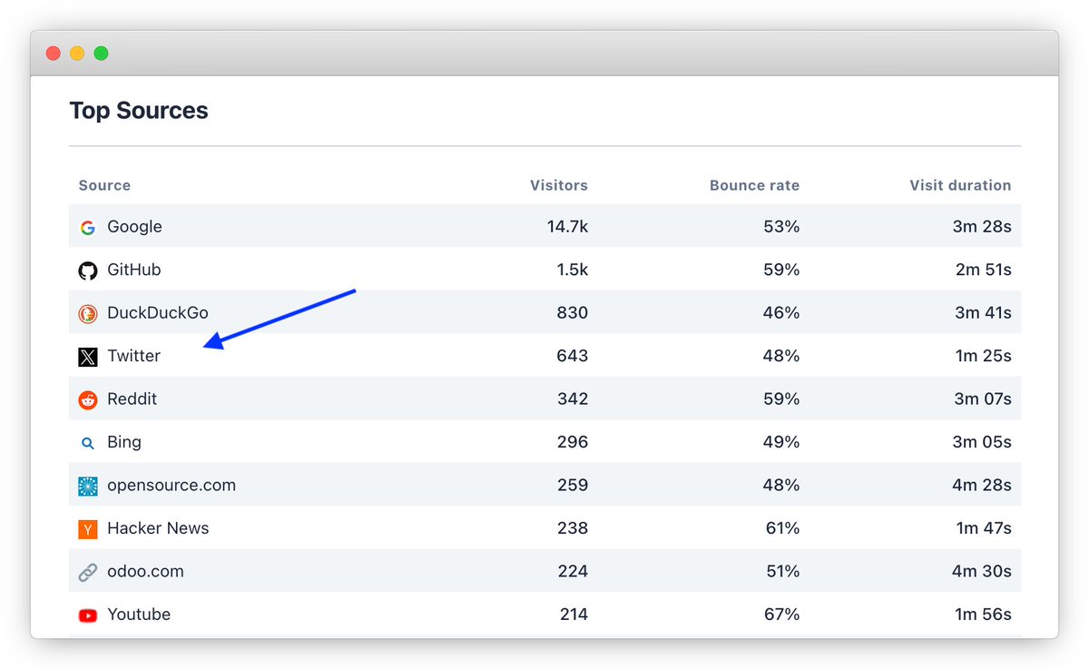Click the Bing search icon
This screenshot has height=669, width=1089.
(87, 442)
